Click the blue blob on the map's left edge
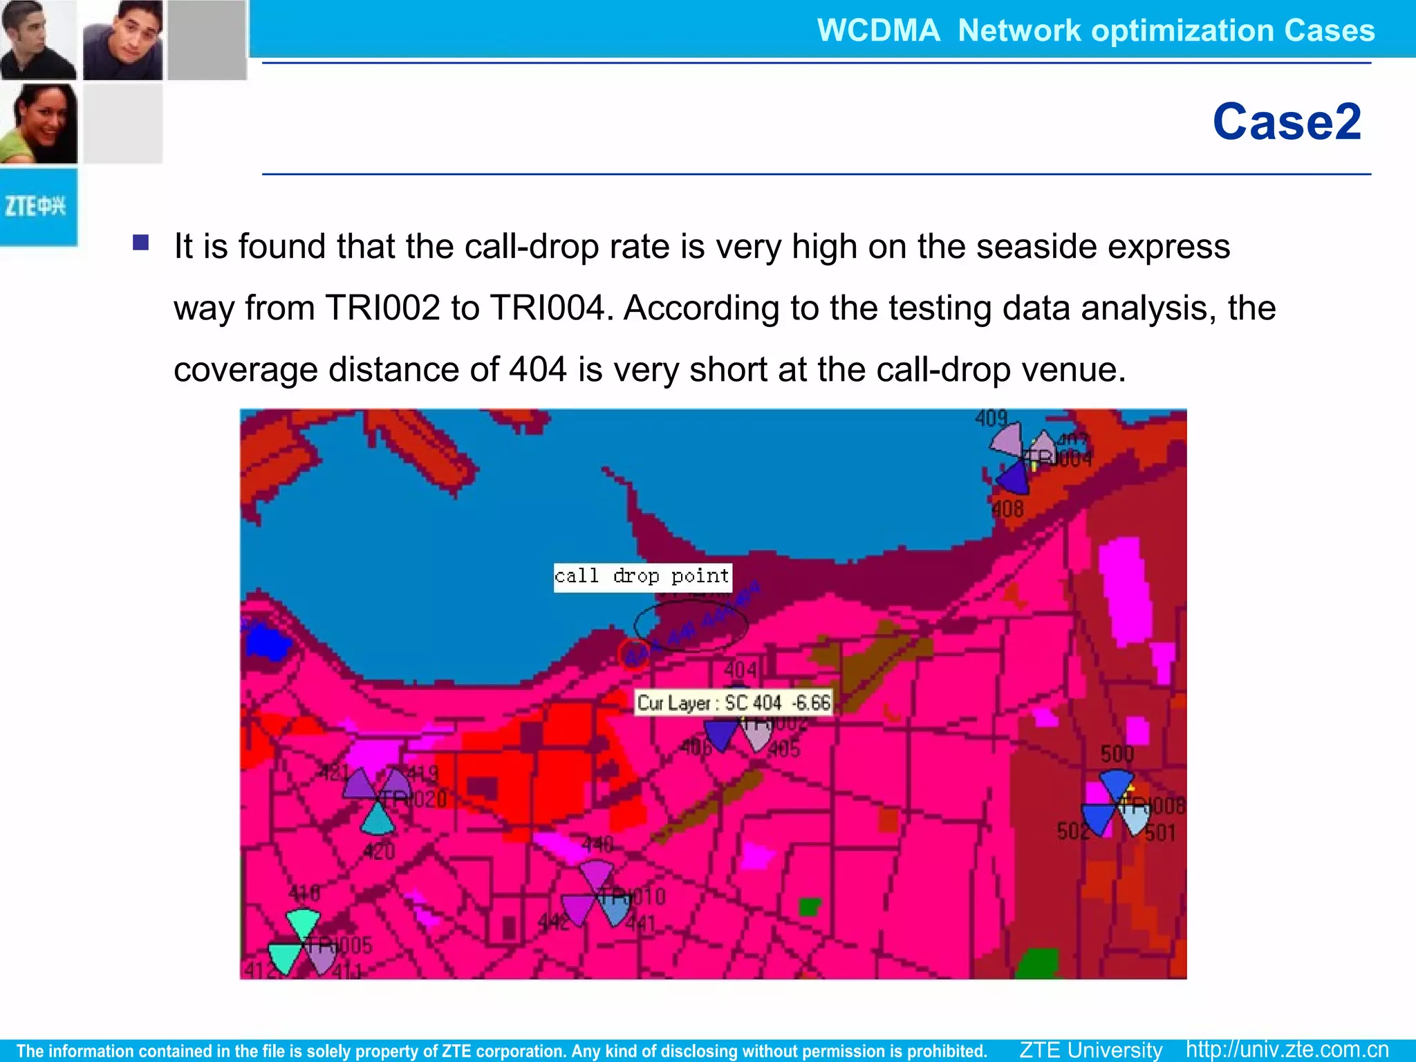1416x1062 pixels. pyautogui.click(x=268, y=642)
